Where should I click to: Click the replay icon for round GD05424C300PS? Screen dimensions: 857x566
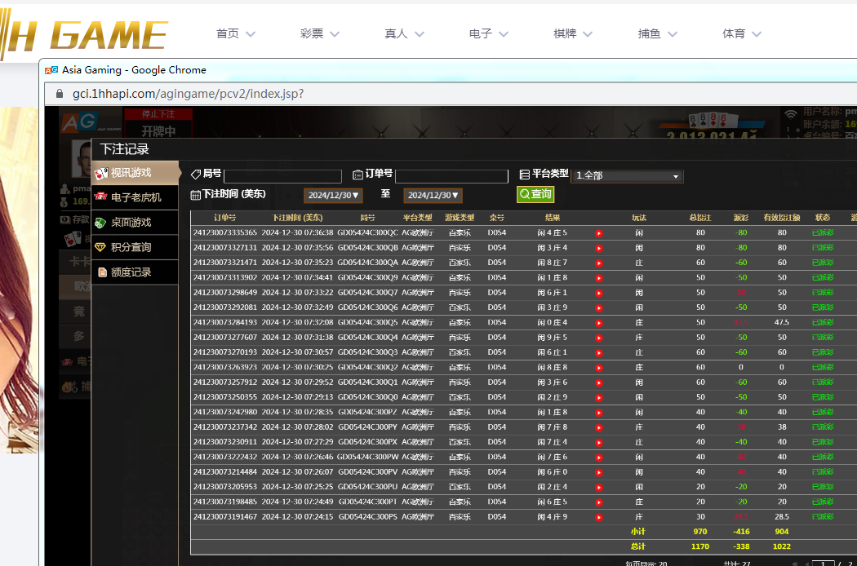[598, 517]
